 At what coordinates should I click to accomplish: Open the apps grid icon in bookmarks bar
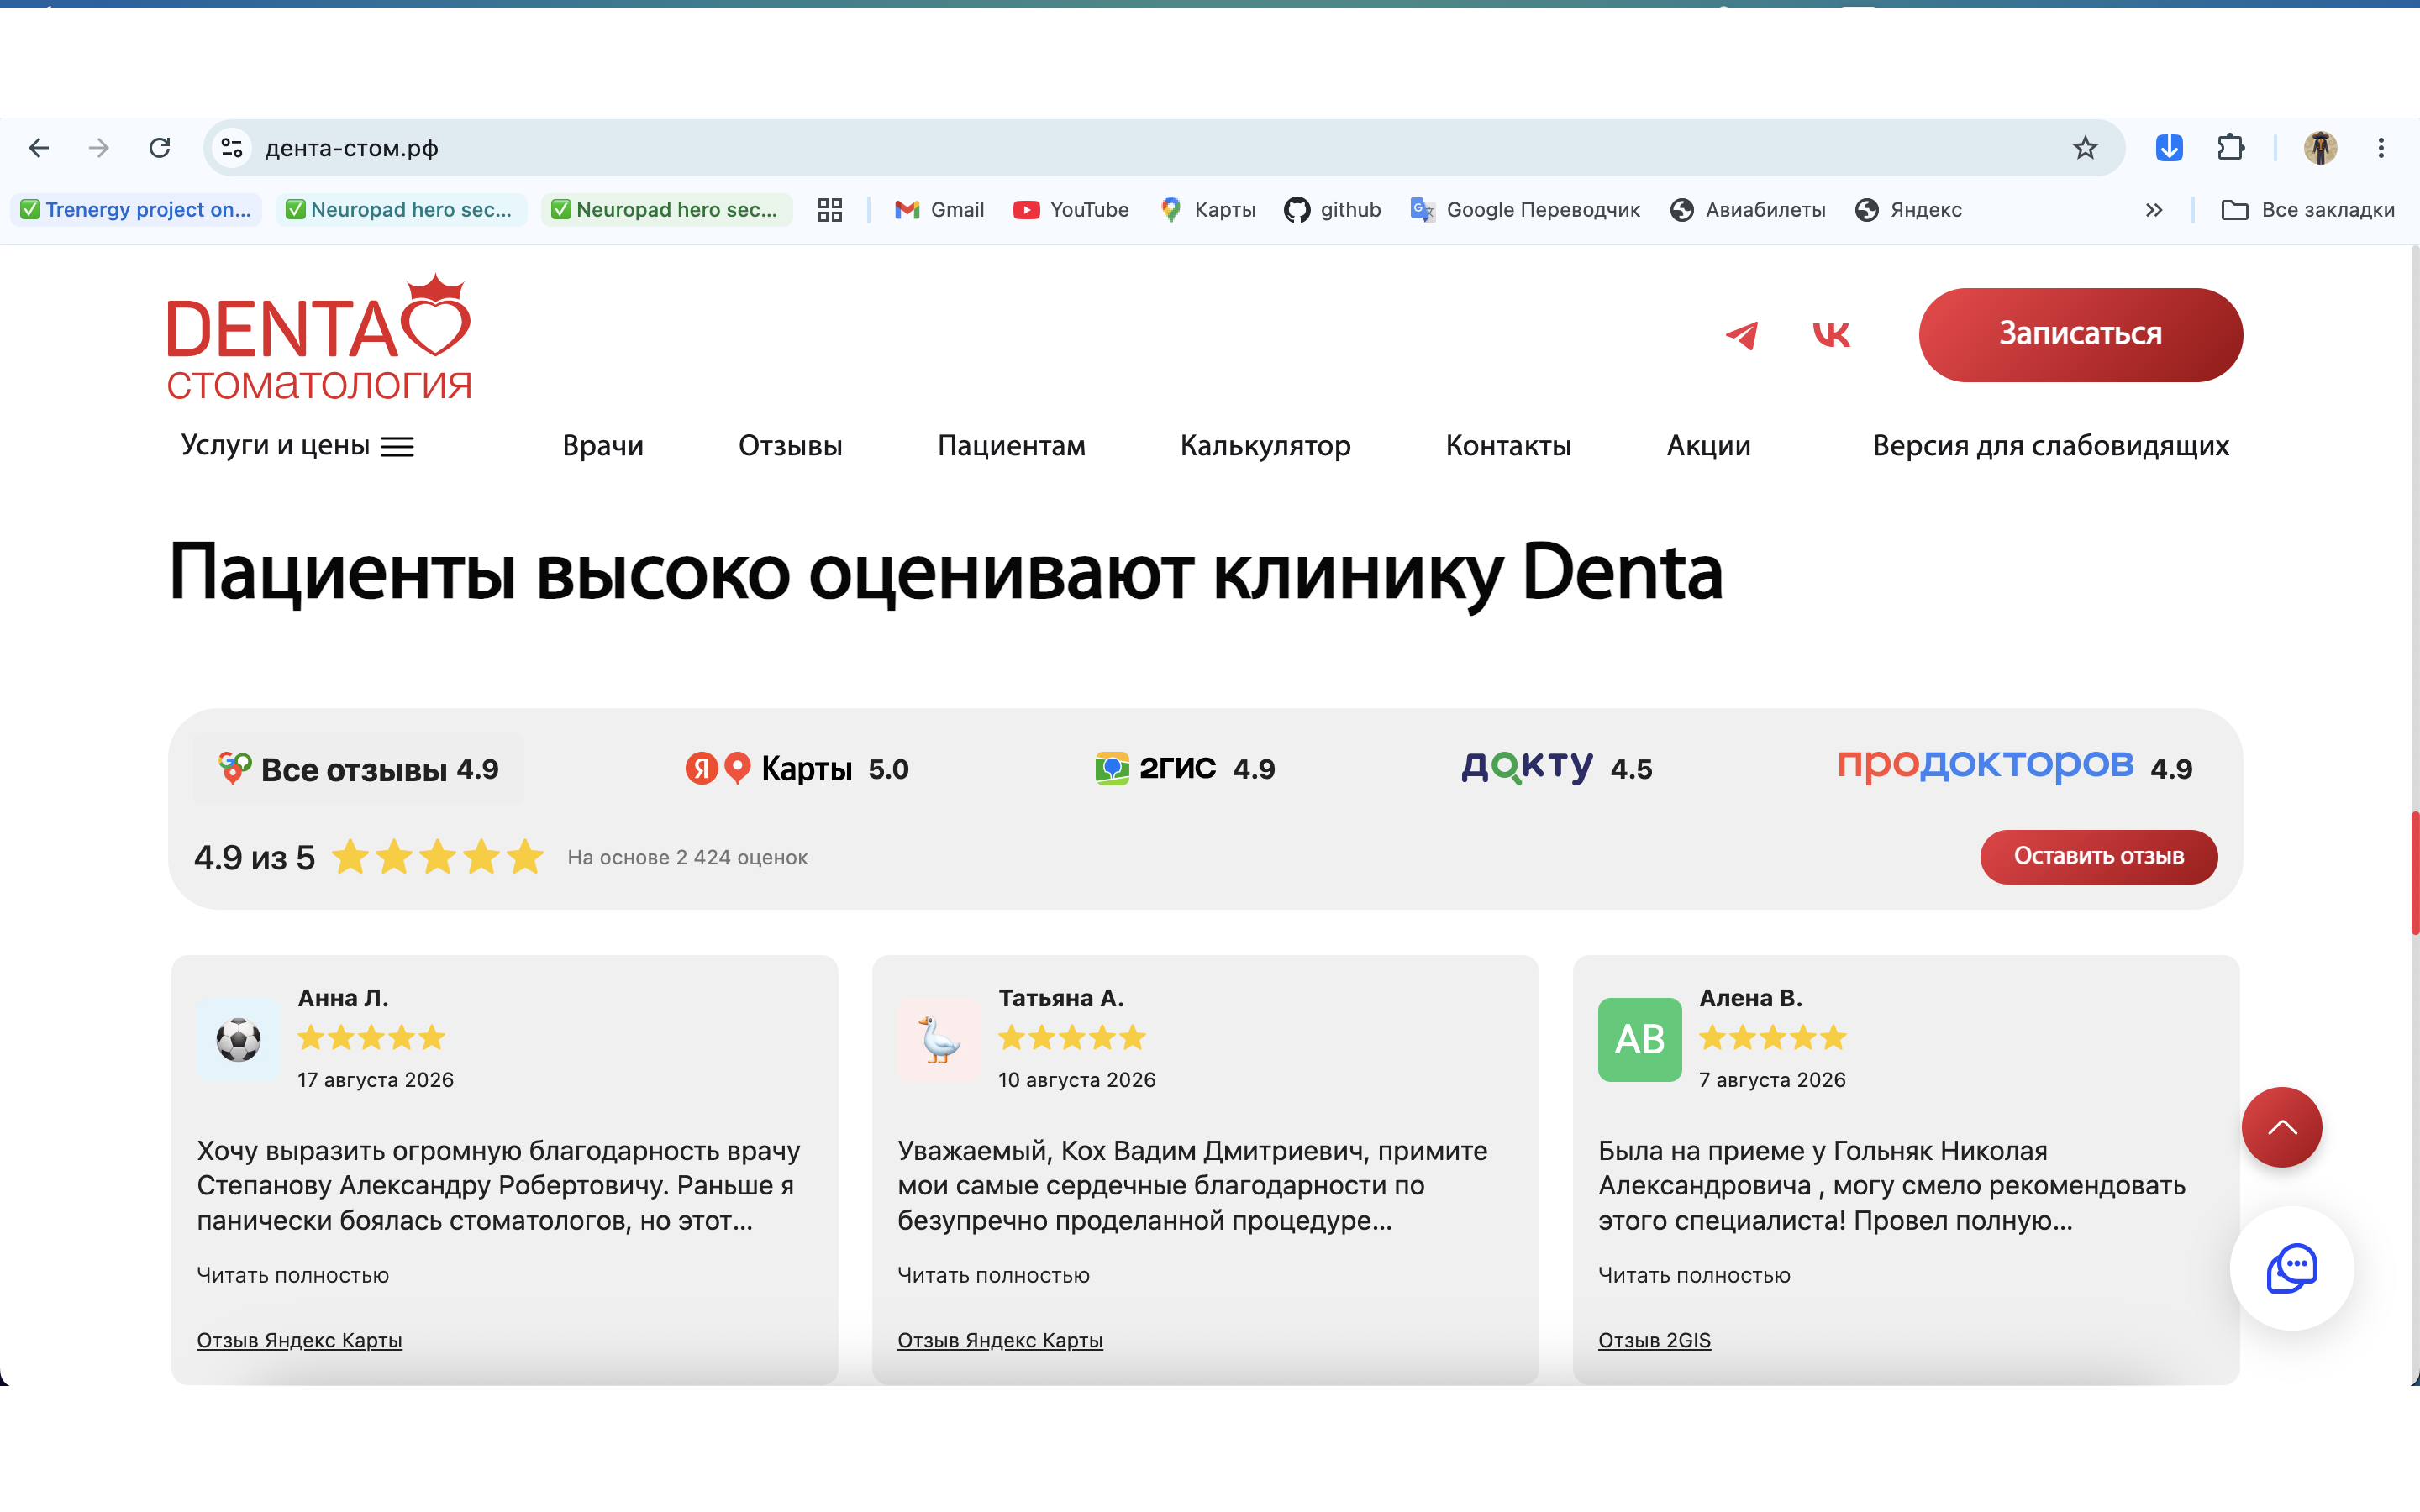(830, 210)
